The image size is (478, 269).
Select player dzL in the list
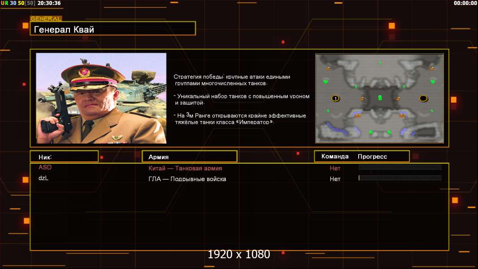(43, 178)
